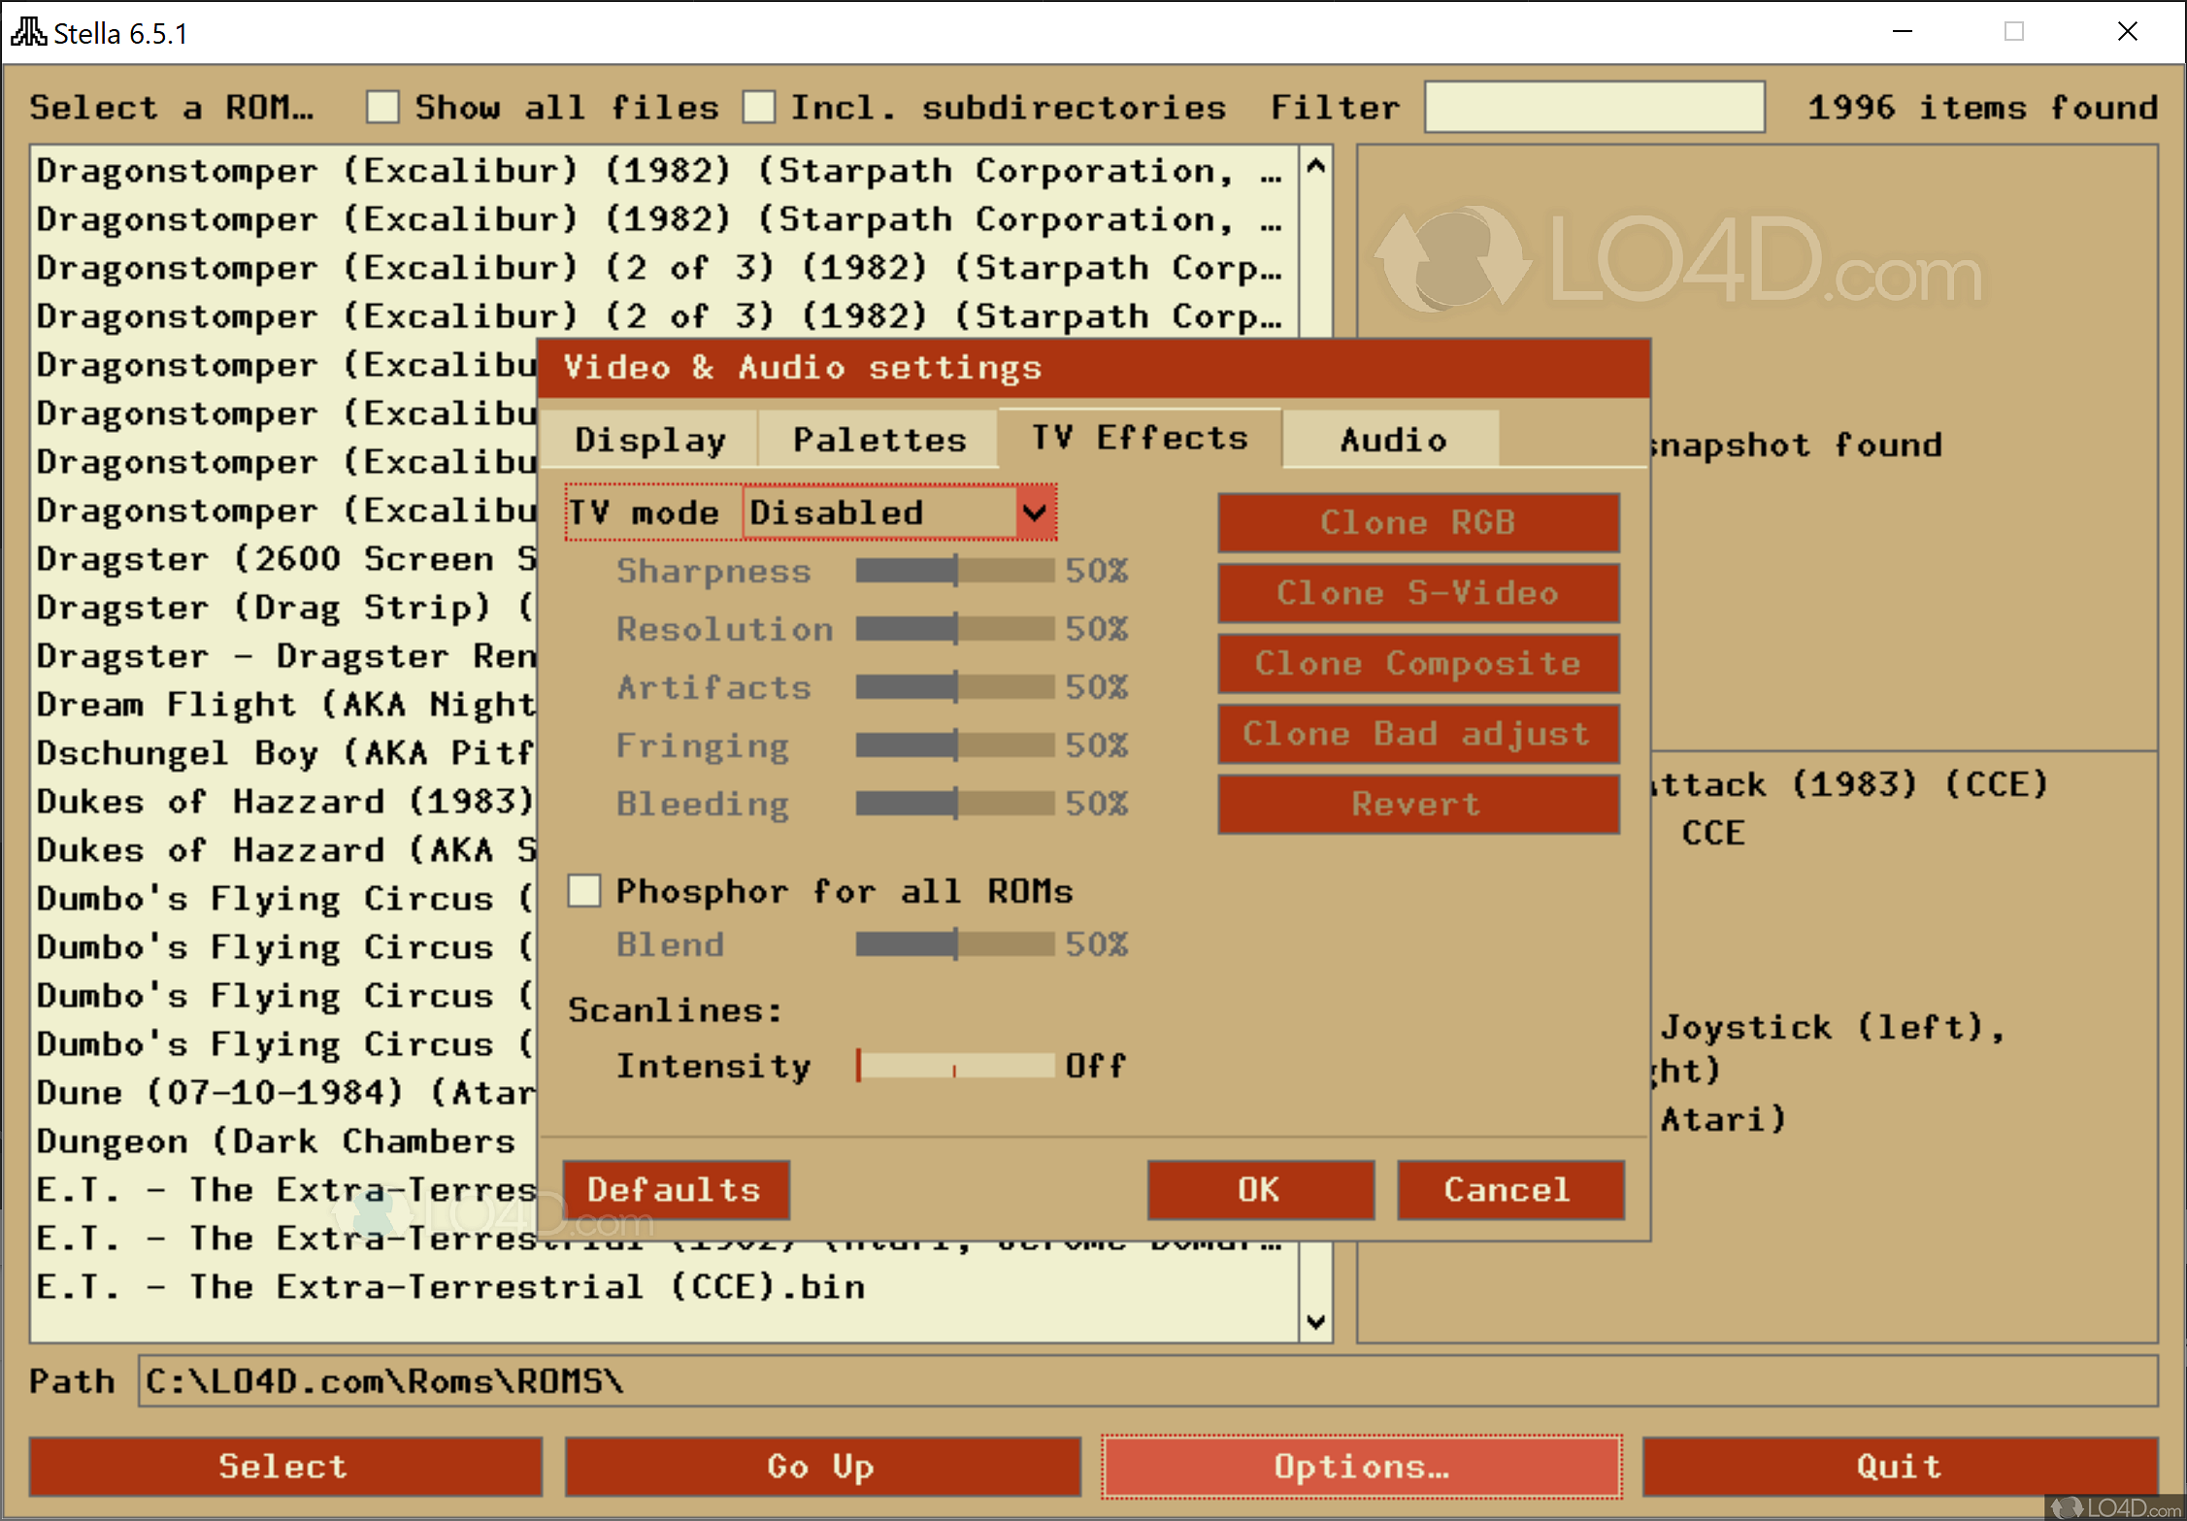Screen dimensions: 2187x1521
Task: Switch to the Display tab
Action: pos(649,440)
